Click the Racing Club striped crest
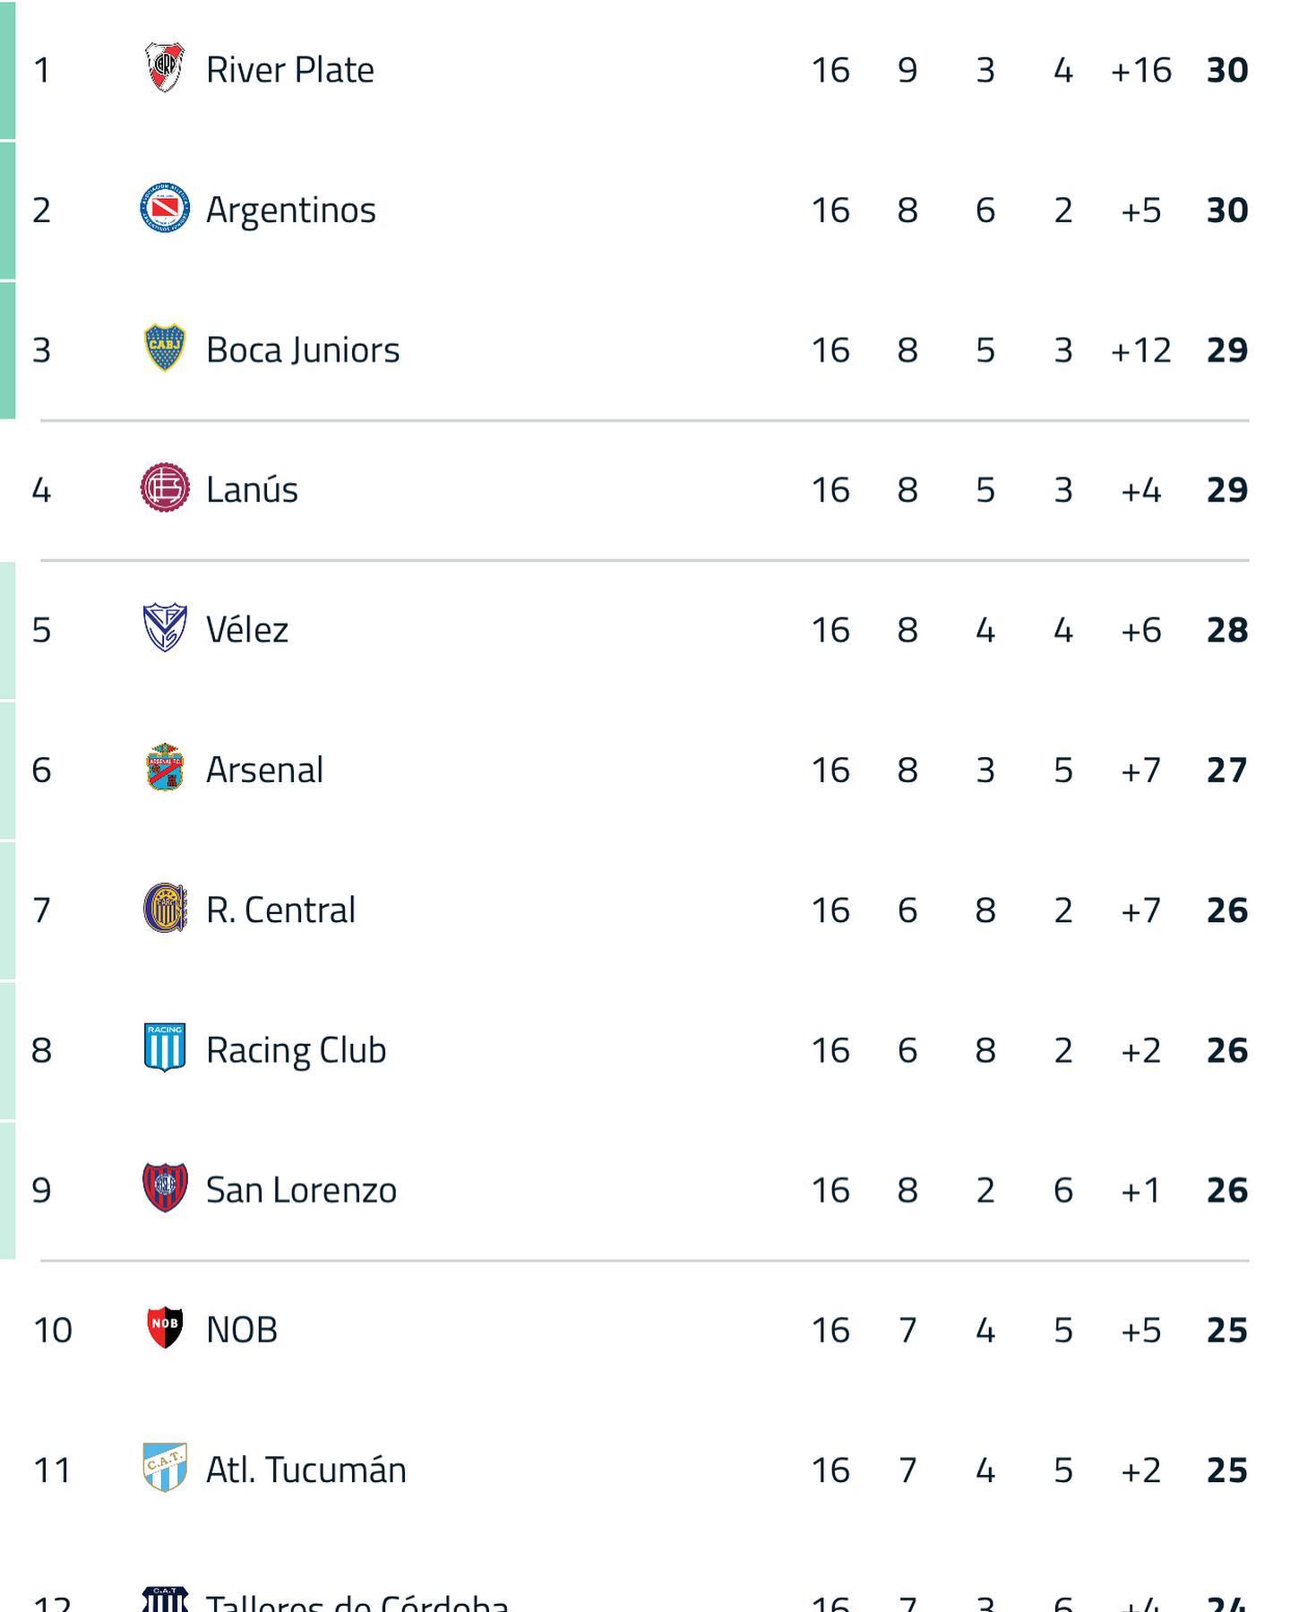The width and height of the screenshot is (1290, 1612). [165, 1048]
